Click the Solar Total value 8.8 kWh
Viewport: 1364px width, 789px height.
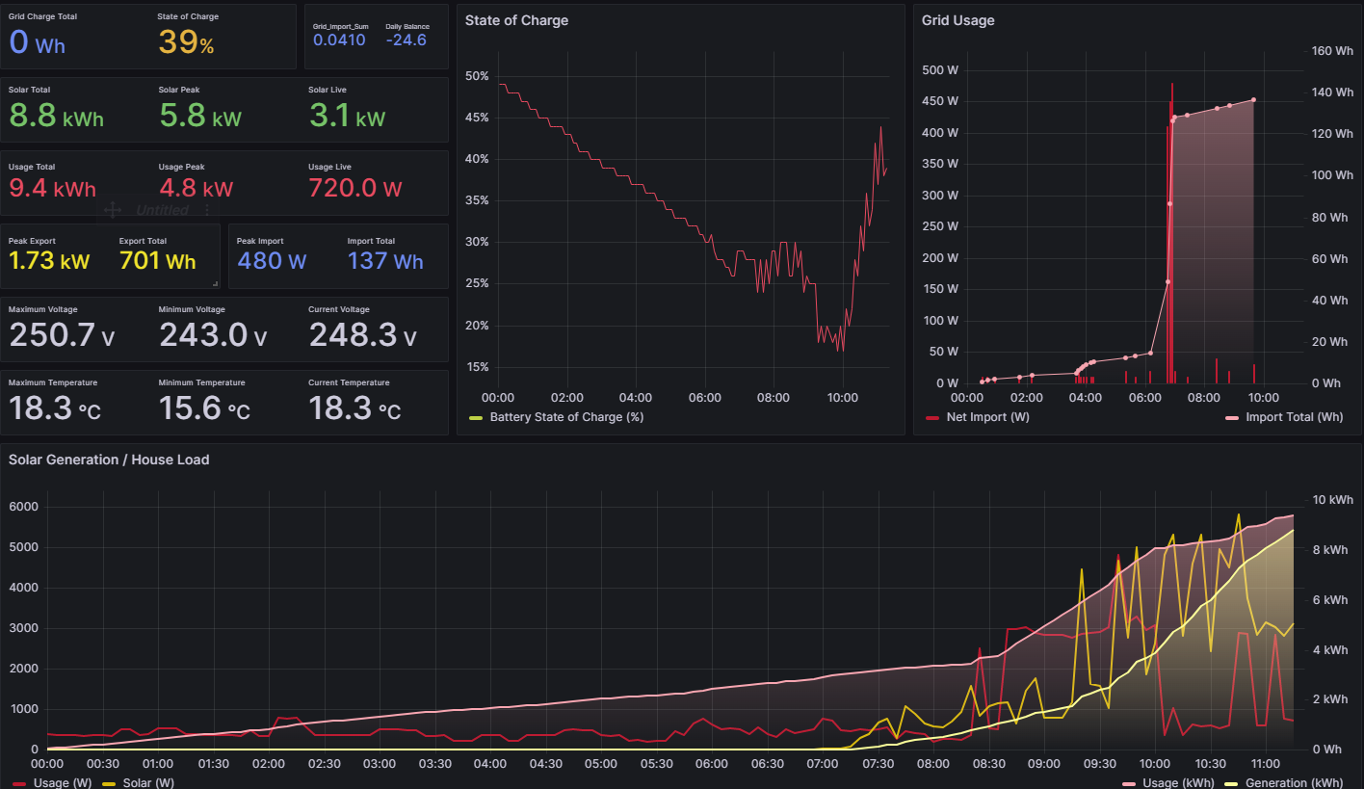pyautogui.click(x=56, y=117)
